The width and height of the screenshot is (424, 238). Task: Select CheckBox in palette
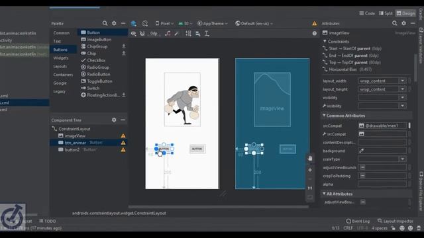point(96,60)
